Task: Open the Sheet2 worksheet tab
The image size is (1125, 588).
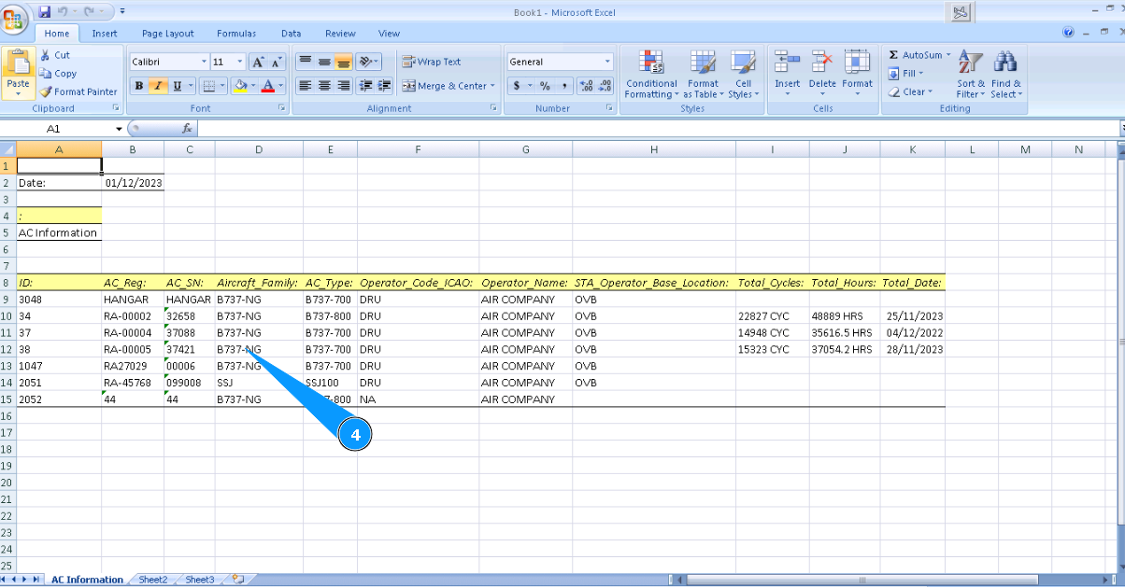Action: point(153,580)
